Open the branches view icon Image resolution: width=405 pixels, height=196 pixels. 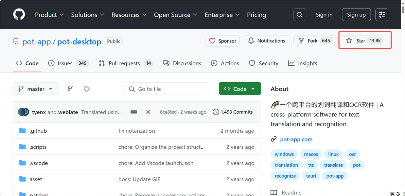70,88
